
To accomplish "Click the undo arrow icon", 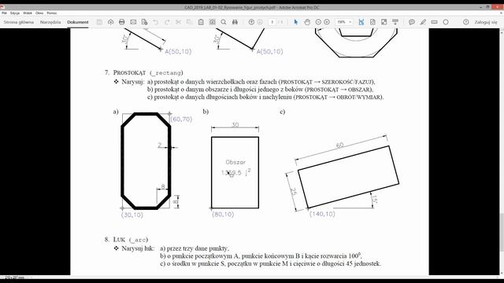I will (x=156, y=22).
